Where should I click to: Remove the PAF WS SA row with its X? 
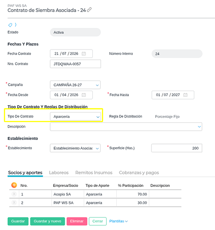pyautogui.click(x=14, y=203)
